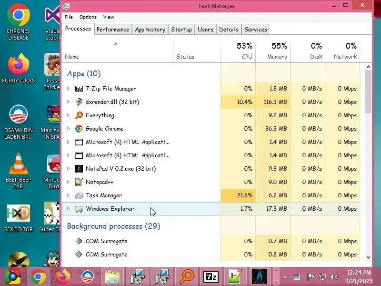381x286 pixels.
Task: Expand the Windows Explorer process entry
Action: pyautogui.click(x=69, y=209)
